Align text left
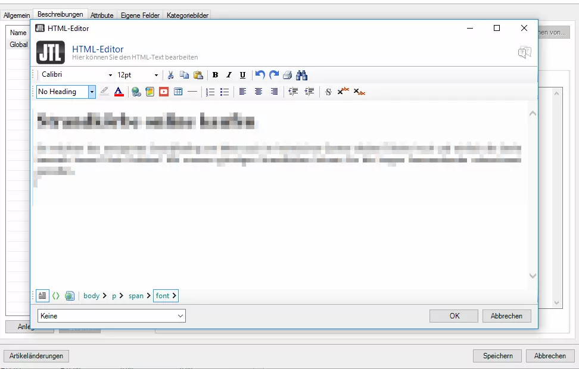Screen dimensions: 579x369 click(242, 92)
